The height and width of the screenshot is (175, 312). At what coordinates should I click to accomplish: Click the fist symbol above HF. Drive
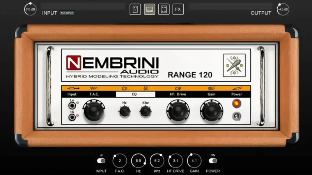click(x=178, y=88)
